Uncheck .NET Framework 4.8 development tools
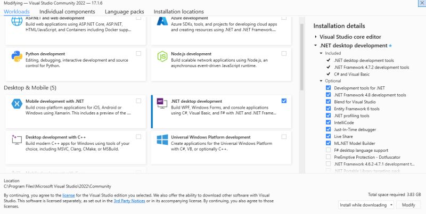The width and height of the screenshot is (426, 214). [x=328, y=95]
